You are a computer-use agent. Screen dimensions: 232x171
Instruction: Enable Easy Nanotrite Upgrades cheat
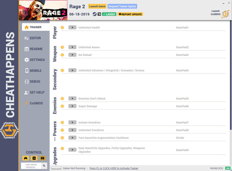click(72, 150)
